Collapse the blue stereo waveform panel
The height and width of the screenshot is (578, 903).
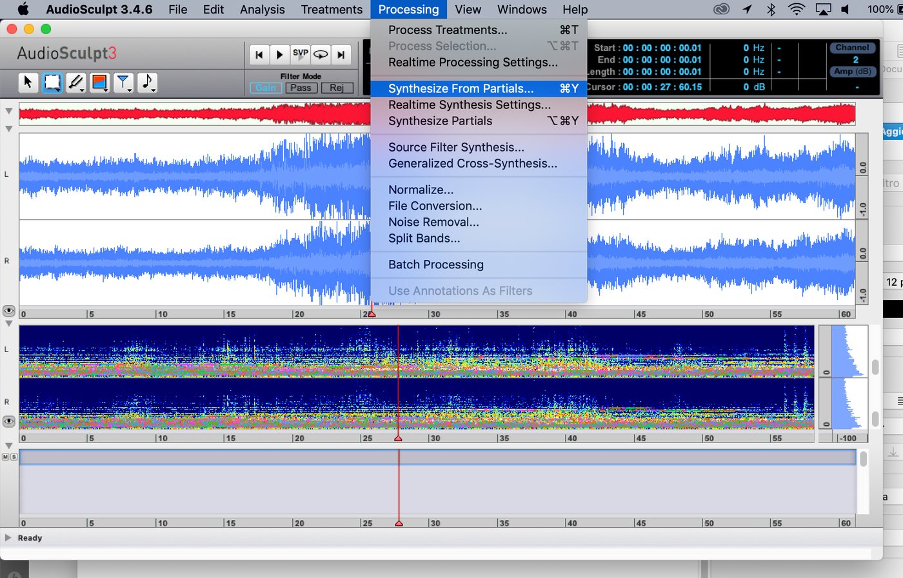(8, 129)
